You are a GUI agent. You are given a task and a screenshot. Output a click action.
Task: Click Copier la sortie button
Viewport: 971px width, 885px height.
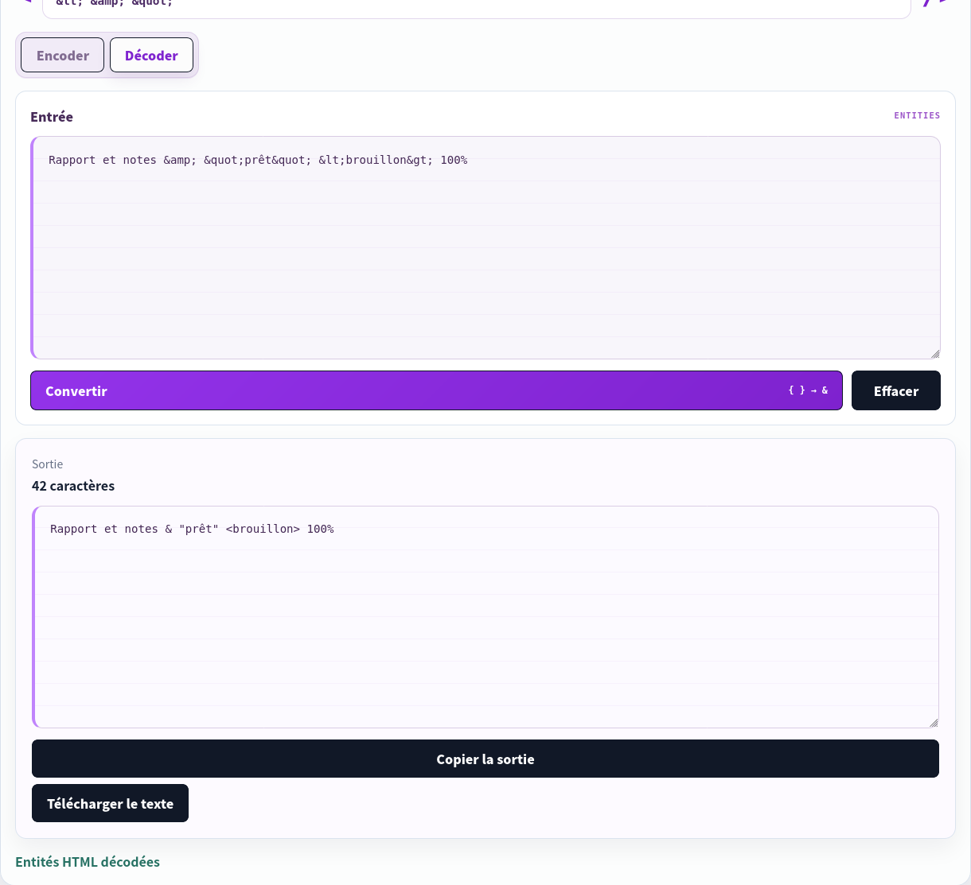[x=485, y=759]
